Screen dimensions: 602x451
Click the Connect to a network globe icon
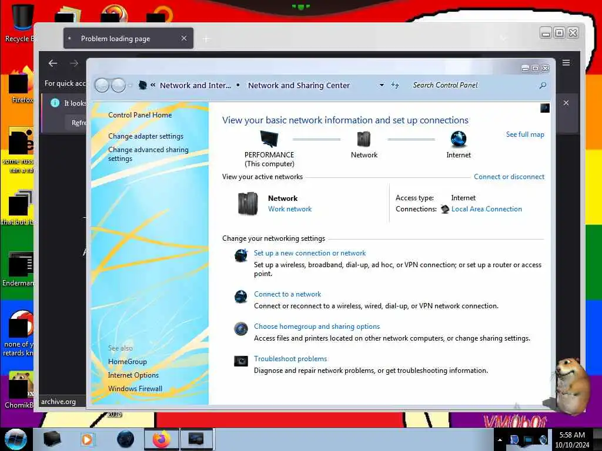tap(240, 296)
